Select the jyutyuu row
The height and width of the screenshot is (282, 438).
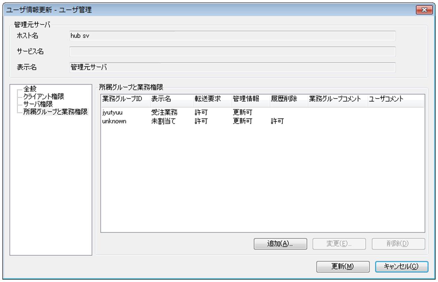coord(263,112)
